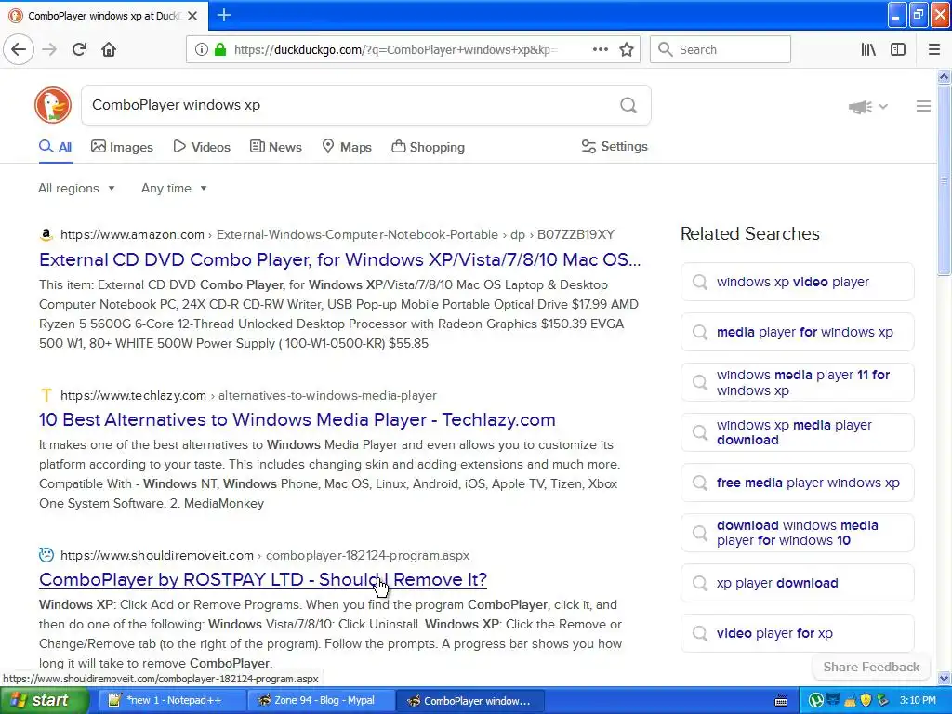The width and height of the screenshot is (952, 714).
Task: Reload the current page
Action: click(79, 49)
